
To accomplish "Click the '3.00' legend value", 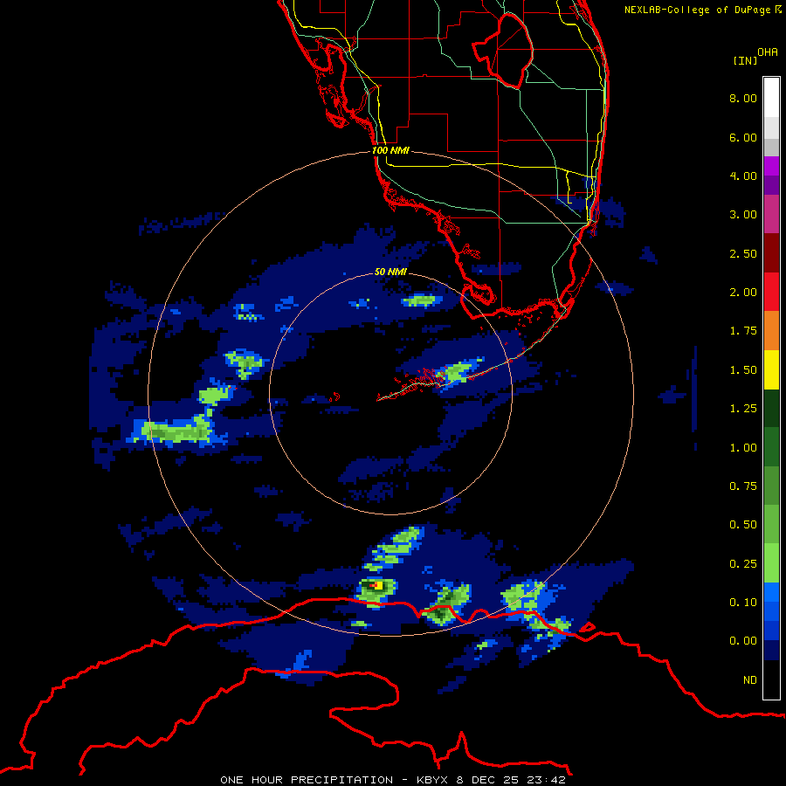I will pyautogui.click(x=743, y=215).
